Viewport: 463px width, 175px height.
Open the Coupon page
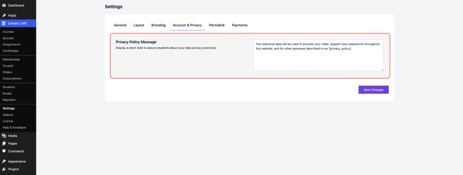pos(8,66)
